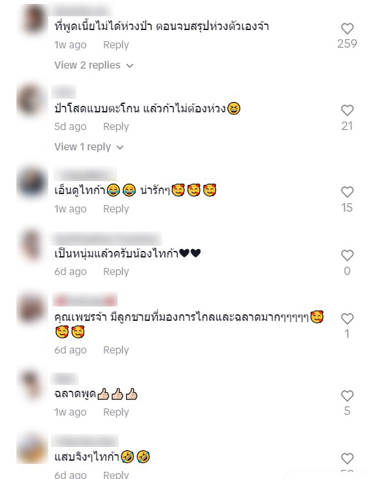367x479 pixels.
Task: Reply to the เป็นหนุ่มแล้วครับ comment
Action: [116, 272]
